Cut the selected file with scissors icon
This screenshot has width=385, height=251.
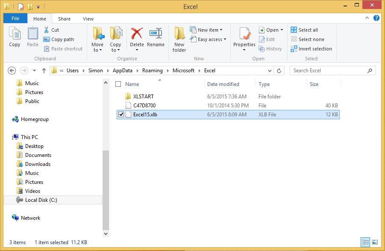click(51, 30)
